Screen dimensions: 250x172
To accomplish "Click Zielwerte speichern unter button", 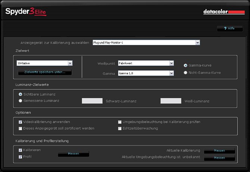I will click(x=45, y=72).
